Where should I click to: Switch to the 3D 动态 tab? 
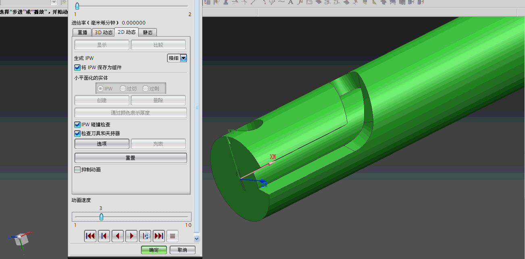(x=104, y=33)
